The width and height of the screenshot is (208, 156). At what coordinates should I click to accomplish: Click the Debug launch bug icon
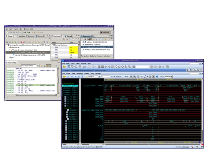point(24,32)
